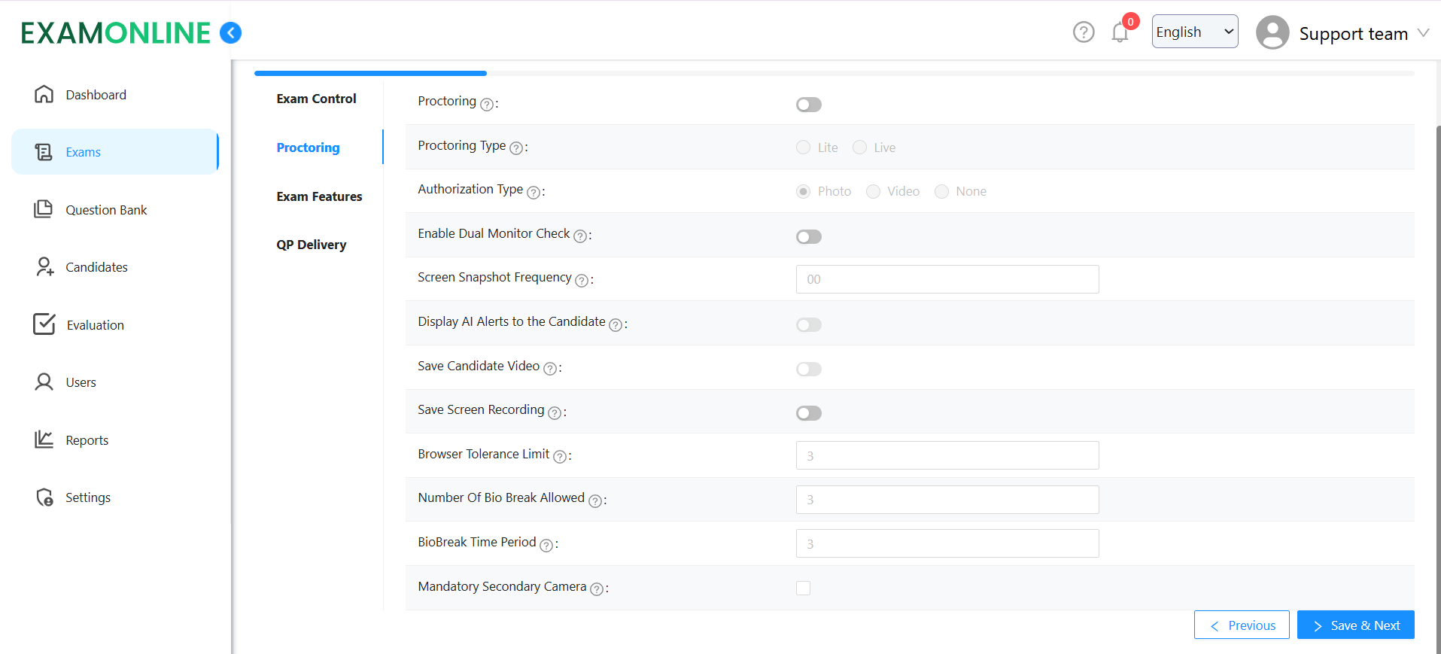Viewport: 1441px width, 654px height.
Task: Switch to the Exam Features tab
Action: pyautogui.click(x=319, y=196)
